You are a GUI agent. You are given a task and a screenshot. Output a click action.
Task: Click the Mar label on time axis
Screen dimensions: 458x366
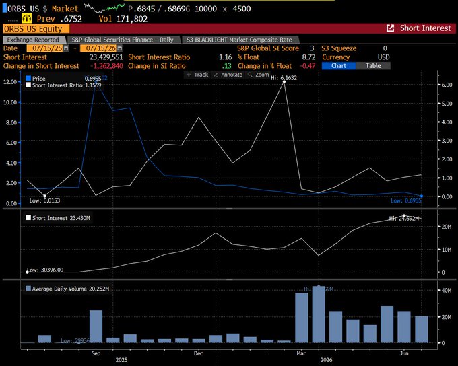click(x=301, y=353)
